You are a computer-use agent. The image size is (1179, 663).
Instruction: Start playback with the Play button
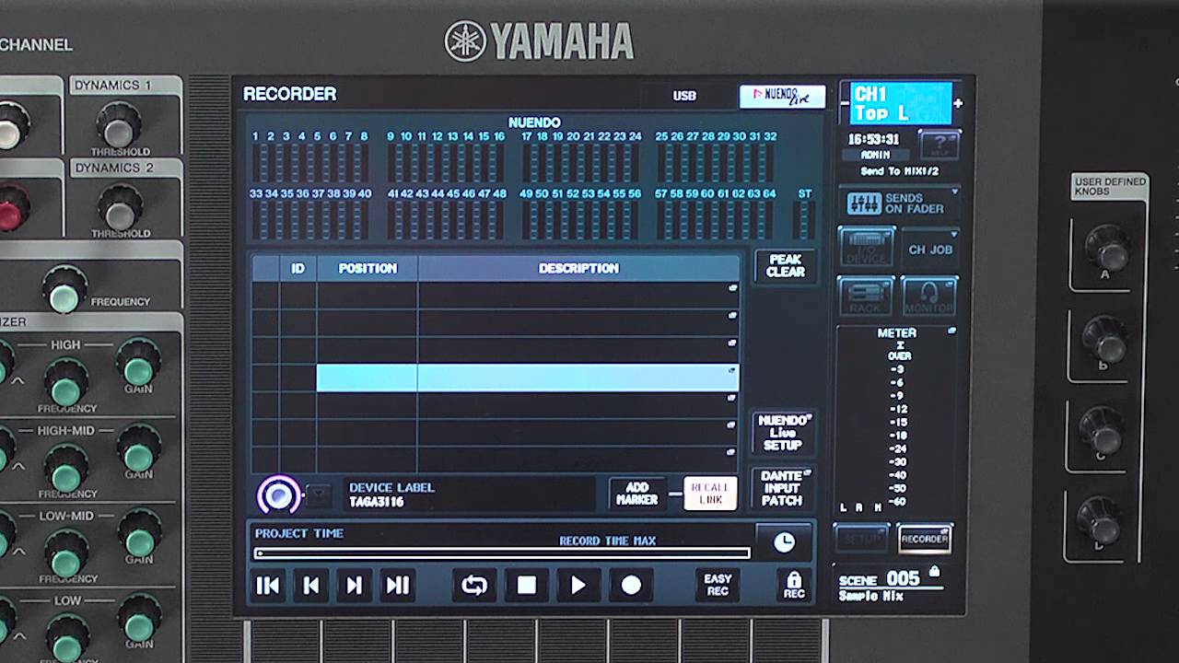(578, 586)
